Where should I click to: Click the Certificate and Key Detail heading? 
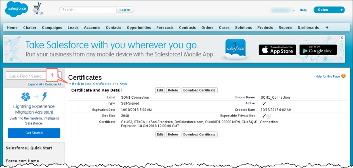pyautogui.click(x=97, y=90)
